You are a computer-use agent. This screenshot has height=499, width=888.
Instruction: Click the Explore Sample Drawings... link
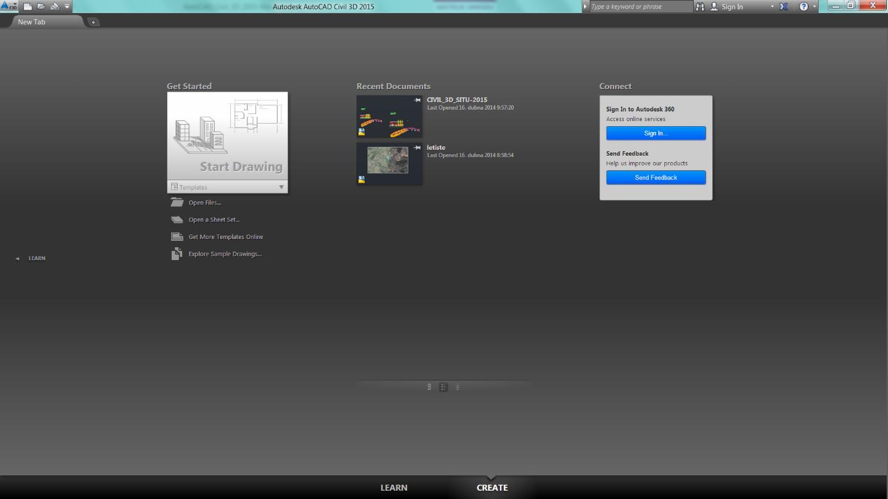tap(225, 254)
